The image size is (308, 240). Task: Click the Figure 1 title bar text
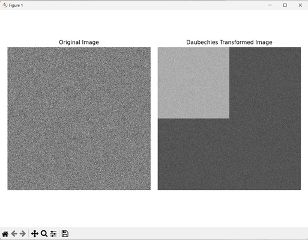pos(16,5)
